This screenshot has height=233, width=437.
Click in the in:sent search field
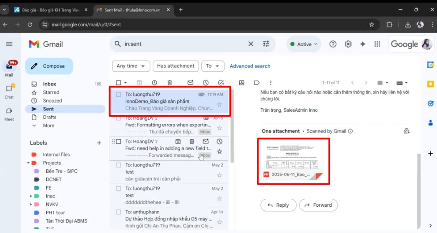[184, 44]
